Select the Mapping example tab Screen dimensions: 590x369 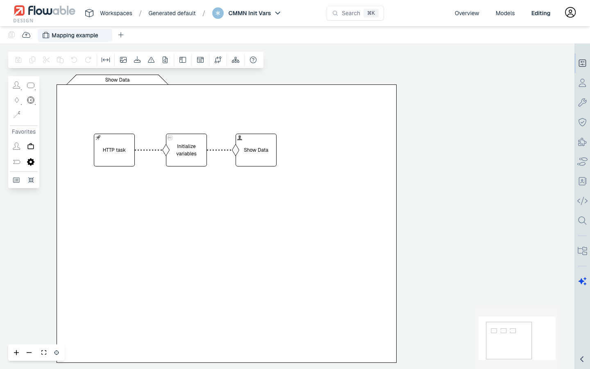pos(75,35)
